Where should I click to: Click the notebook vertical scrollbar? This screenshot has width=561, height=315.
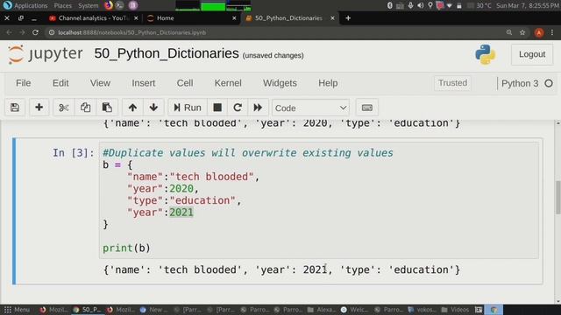[557, 198]
